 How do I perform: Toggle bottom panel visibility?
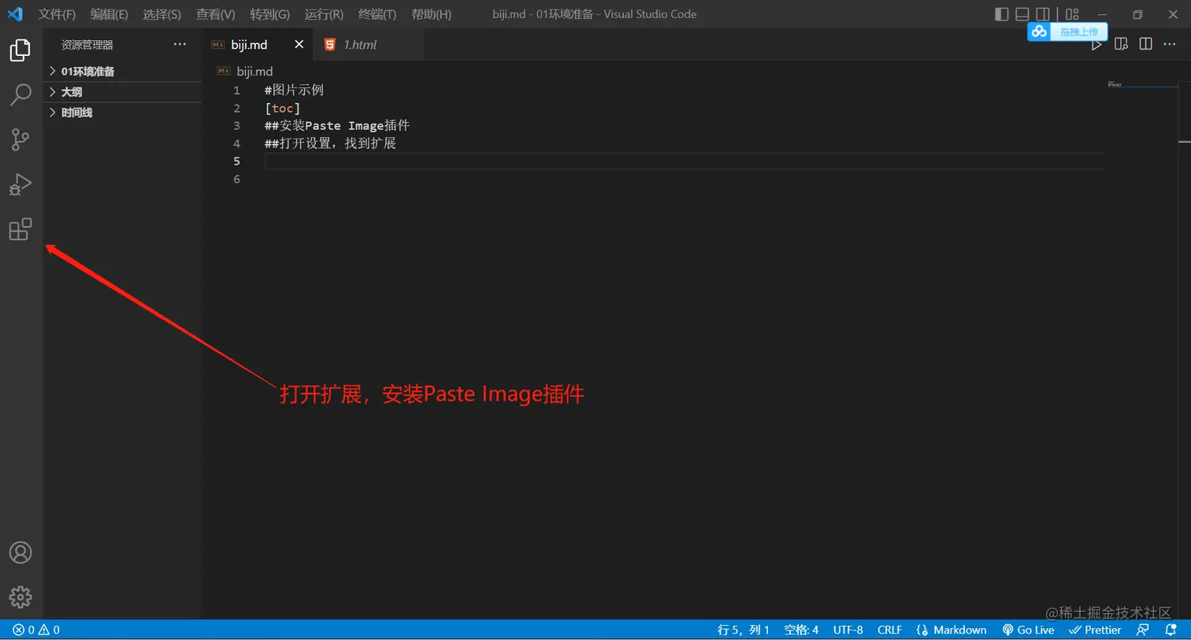click(x=1022, y=14)
